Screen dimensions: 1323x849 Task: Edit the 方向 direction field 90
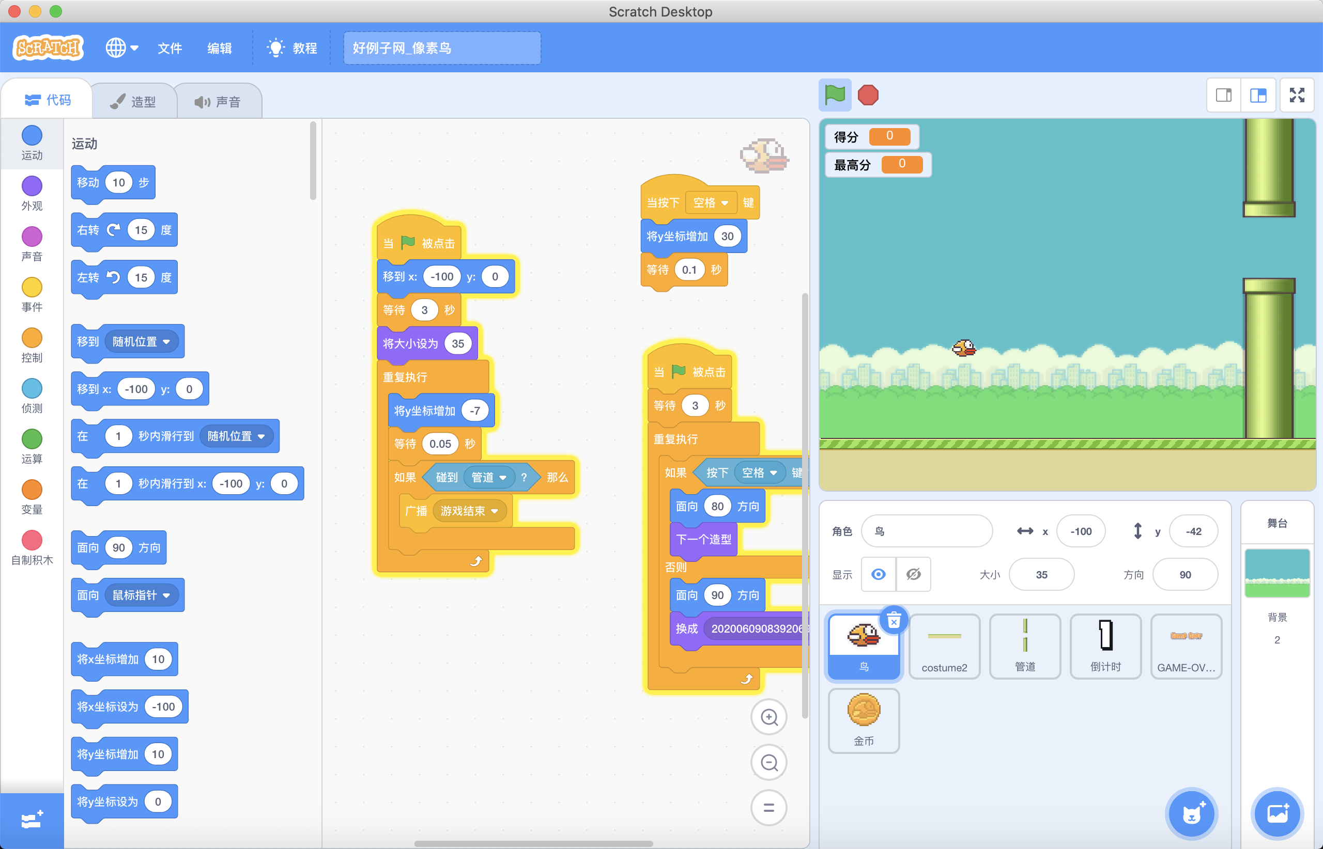[1185, 574]
